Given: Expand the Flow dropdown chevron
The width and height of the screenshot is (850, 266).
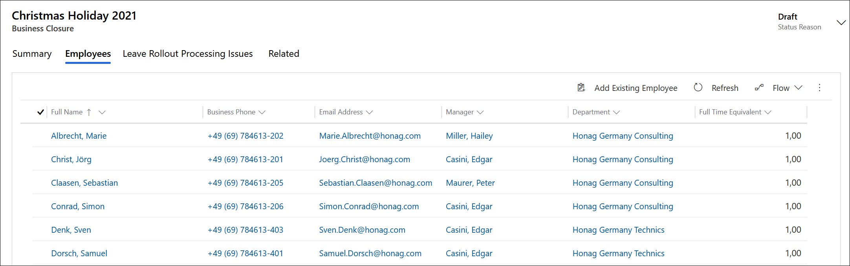Looking at the screenshot, I should click(x=798, y=88).
